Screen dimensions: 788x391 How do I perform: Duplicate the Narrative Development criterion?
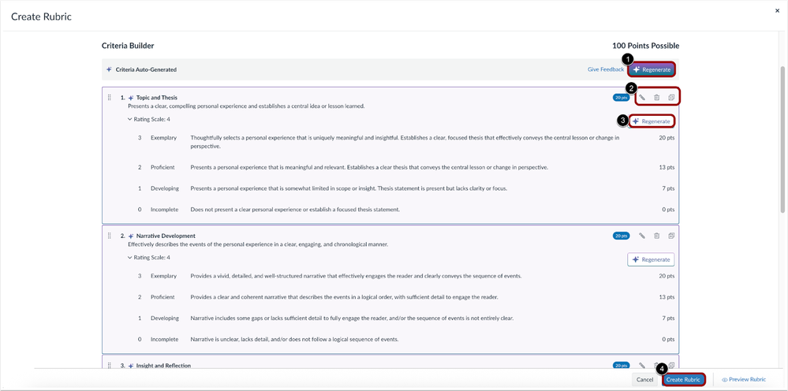(x=671, y=236)
